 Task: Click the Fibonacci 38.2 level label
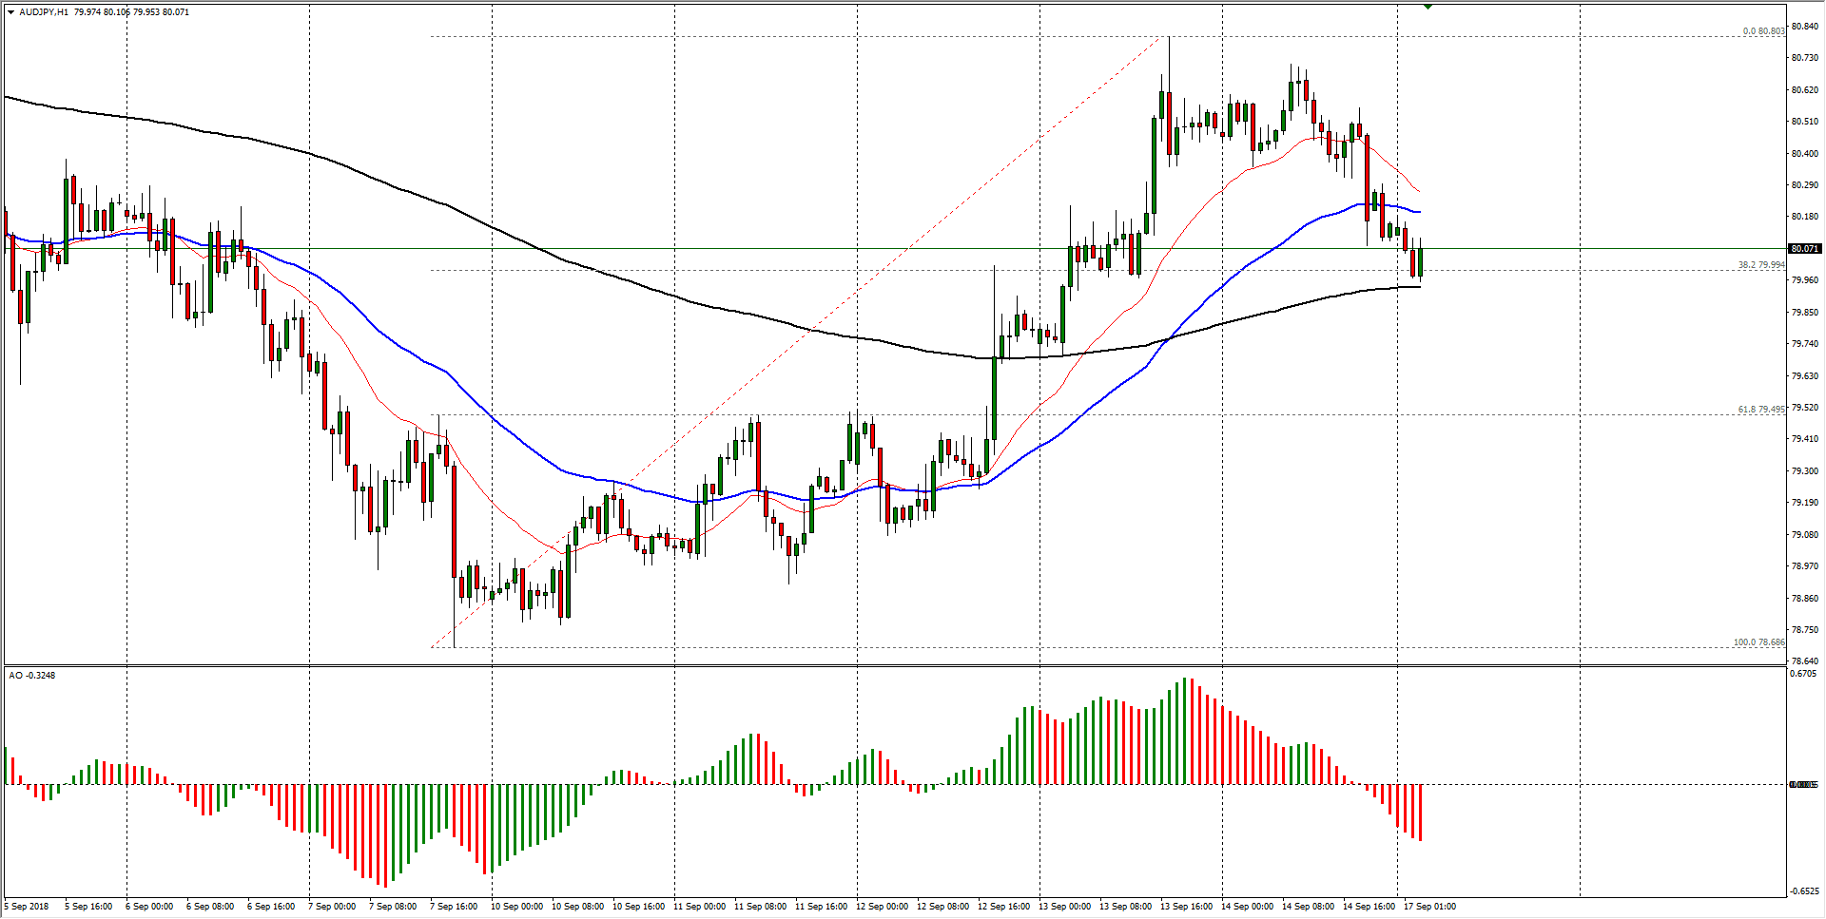[1761, 265]
